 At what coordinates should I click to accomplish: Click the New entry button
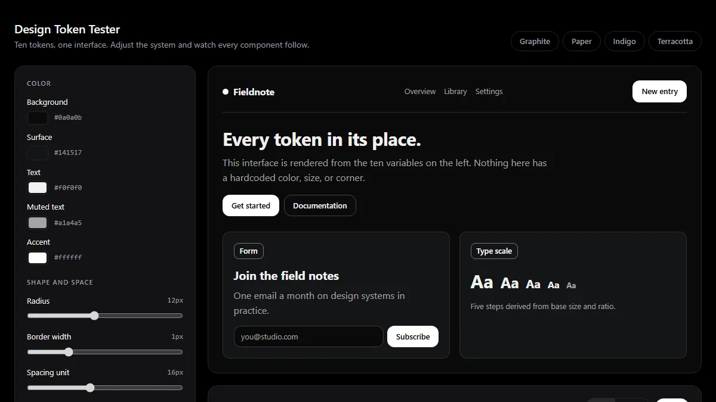pos(659,92)
